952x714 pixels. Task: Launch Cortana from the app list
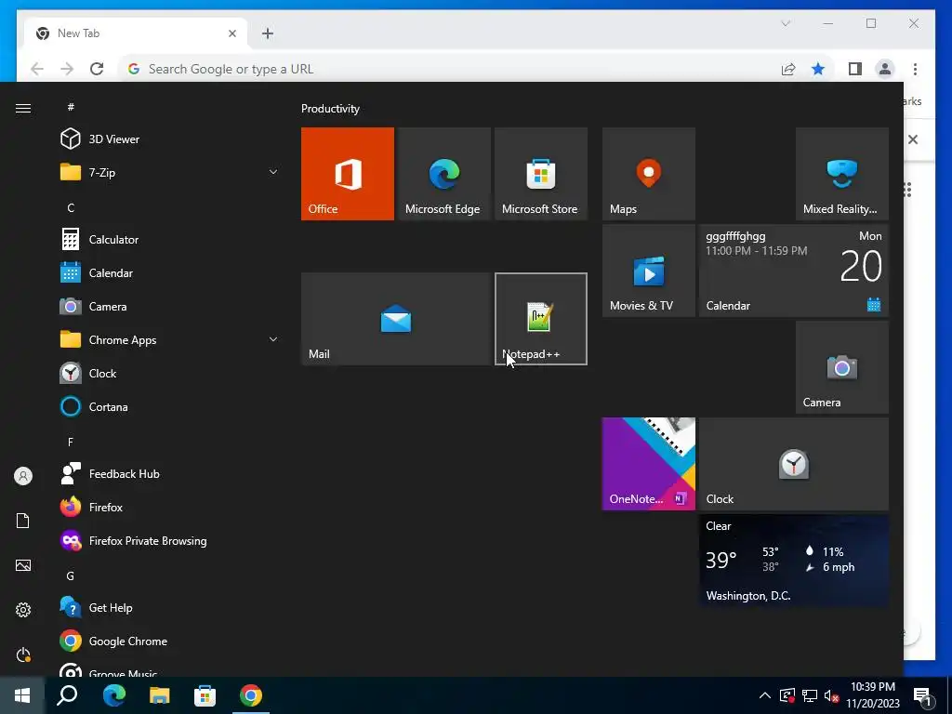pyautogui.click(x=170, y=407)
